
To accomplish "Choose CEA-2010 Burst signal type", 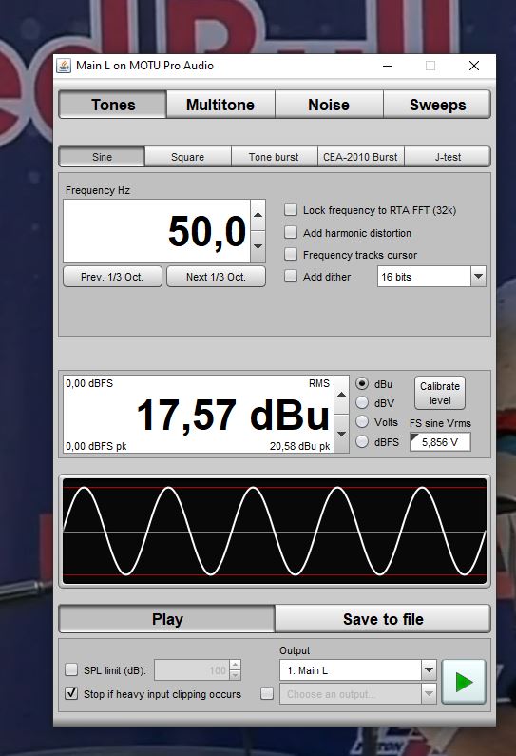I will 360,157.
